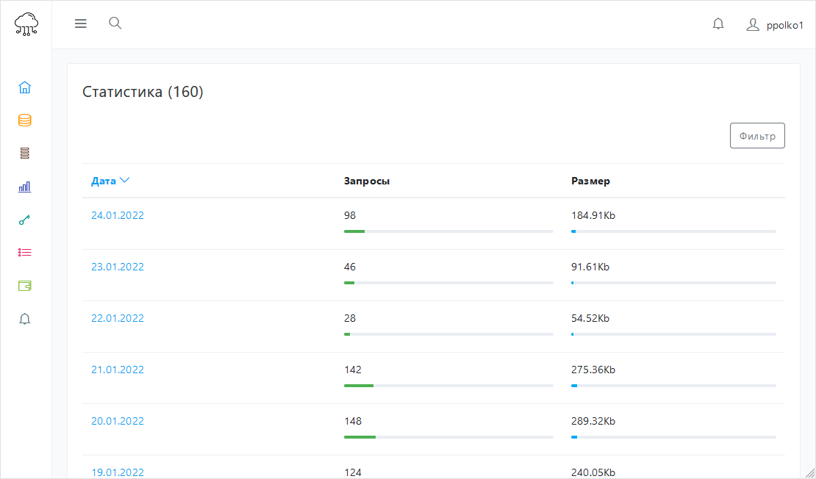816x479 pixels.
Task: Click the Запросы column header
Action: pos(367,181)
